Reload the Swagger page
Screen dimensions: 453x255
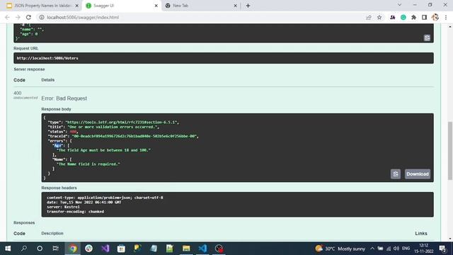(28, 17)
